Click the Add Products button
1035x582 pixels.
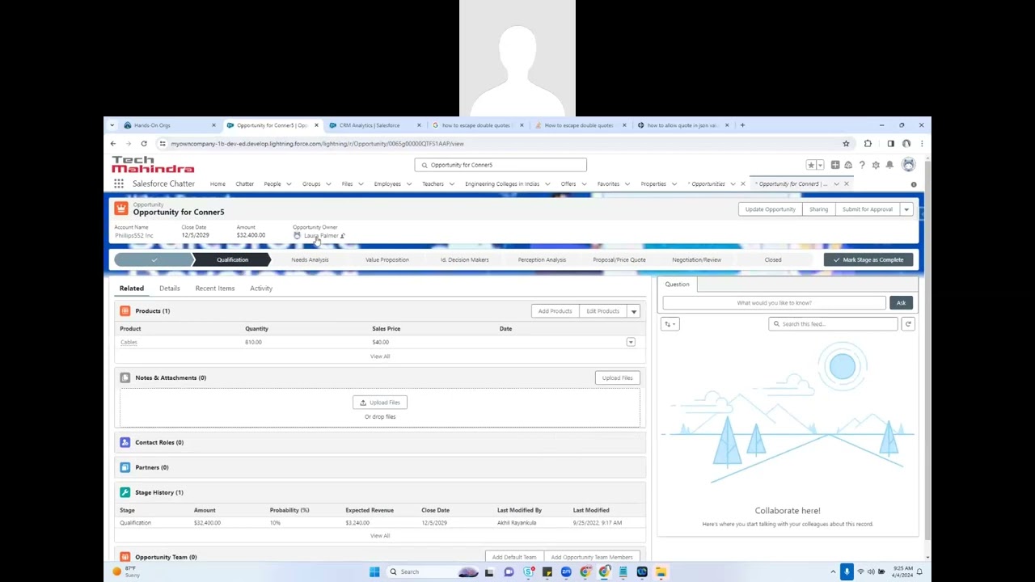[555, 311]
